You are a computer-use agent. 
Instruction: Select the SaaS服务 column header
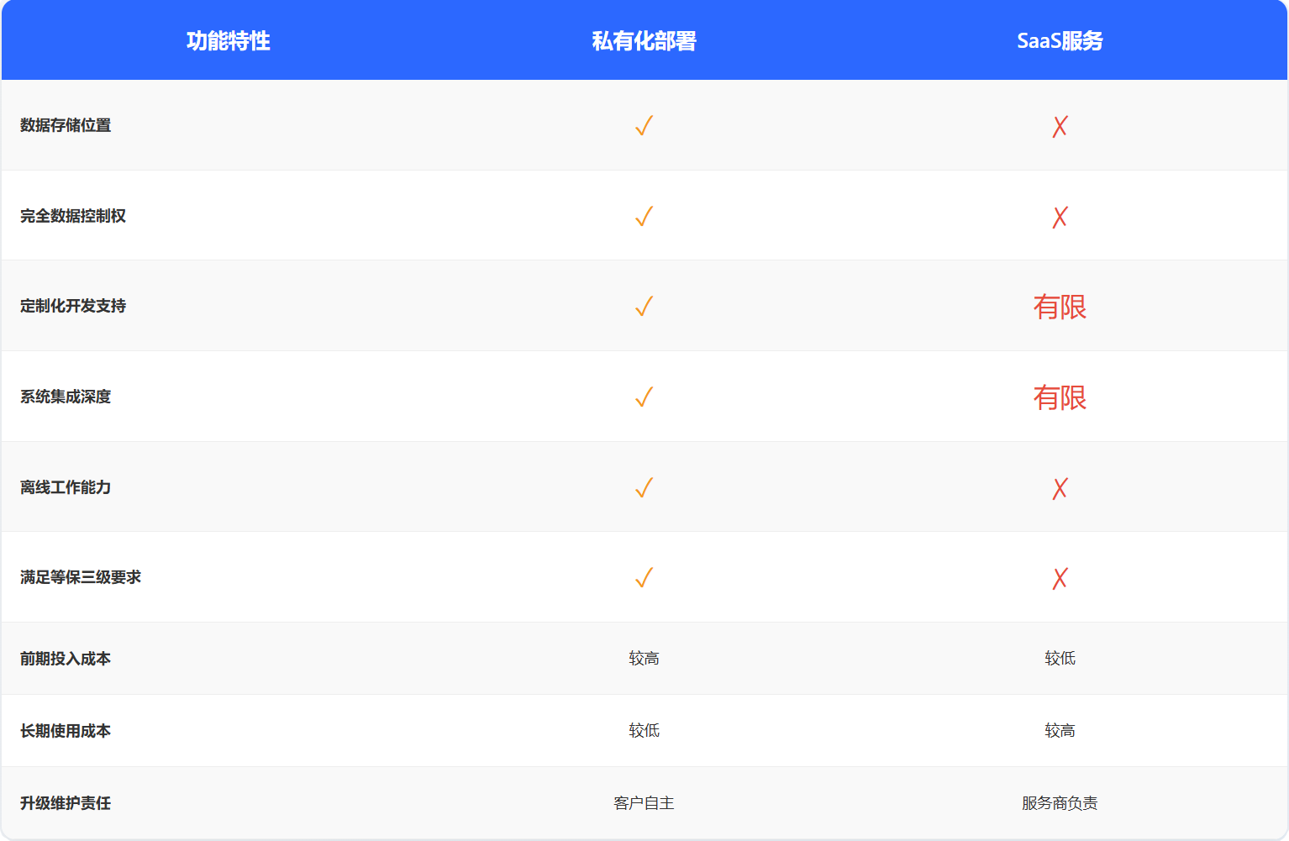point(1060,41)
